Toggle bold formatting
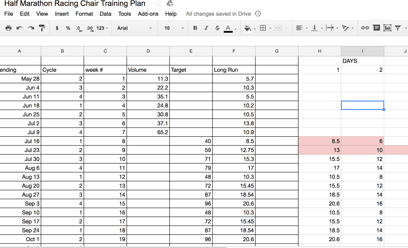 click(x=195, y=28)
